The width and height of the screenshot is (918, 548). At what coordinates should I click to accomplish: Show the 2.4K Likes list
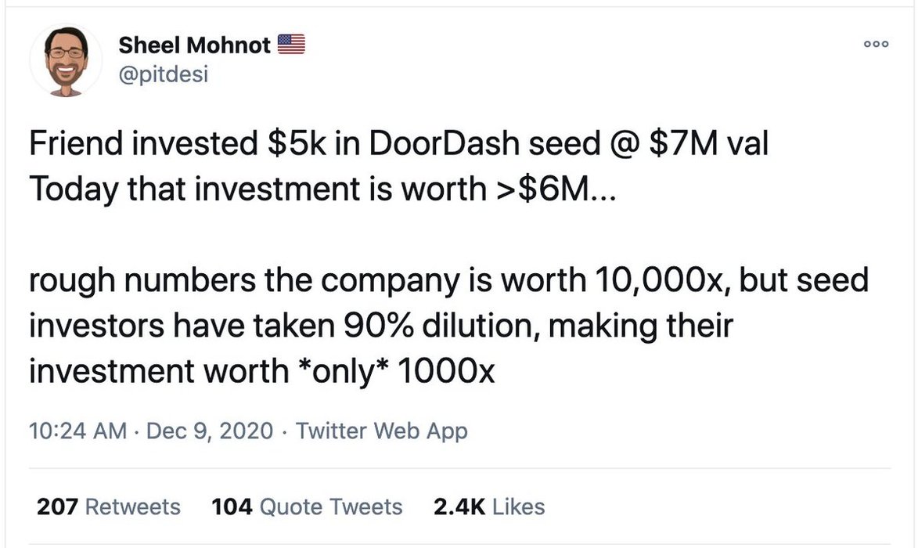pos(489,507)
